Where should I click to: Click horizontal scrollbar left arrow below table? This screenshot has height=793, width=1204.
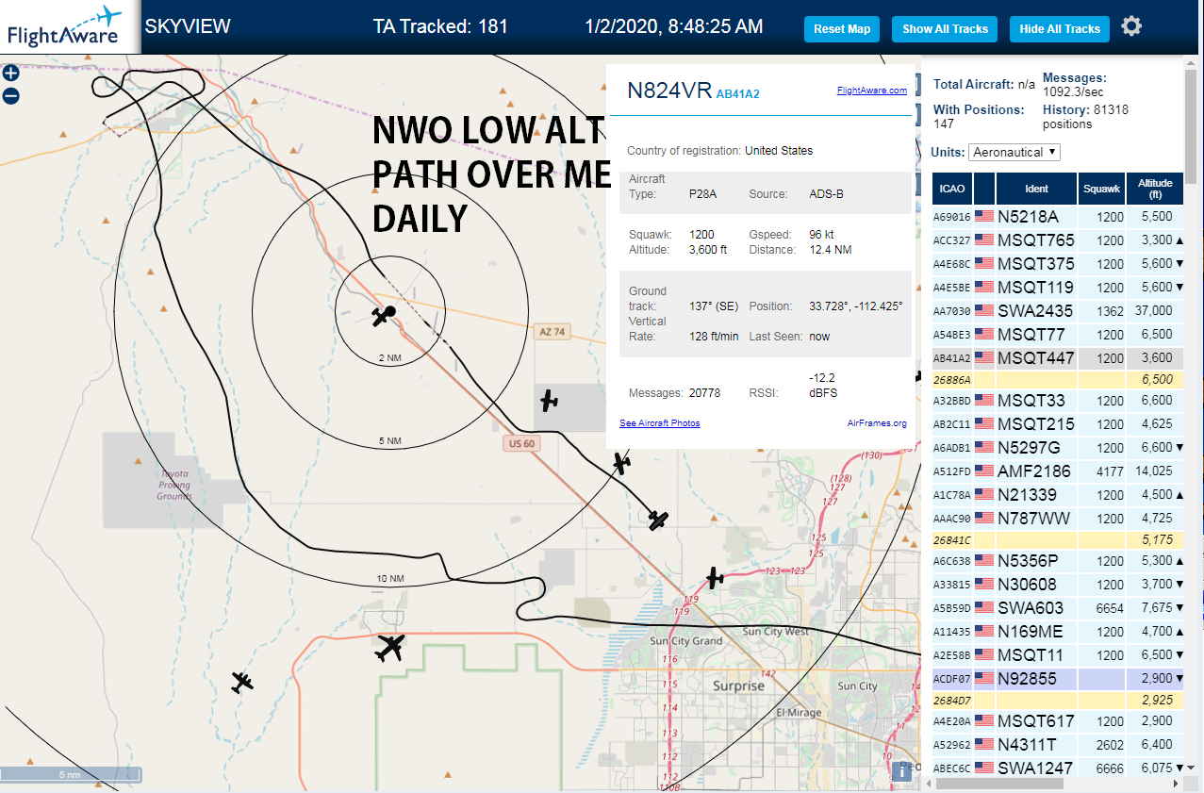point(928,784)
